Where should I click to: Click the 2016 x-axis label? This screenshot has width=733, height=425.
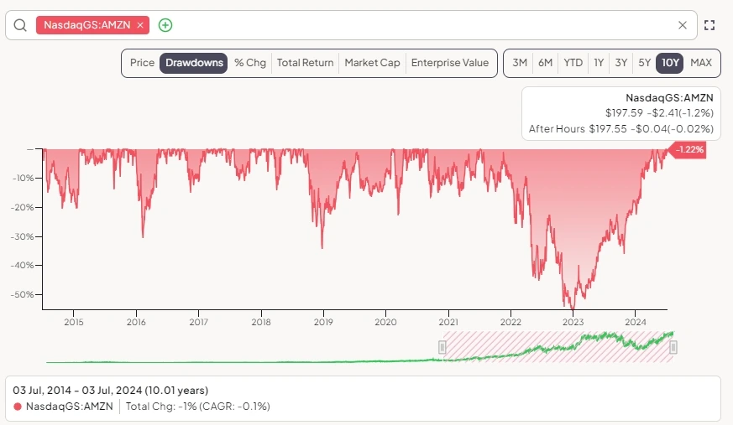click(136, 322)
